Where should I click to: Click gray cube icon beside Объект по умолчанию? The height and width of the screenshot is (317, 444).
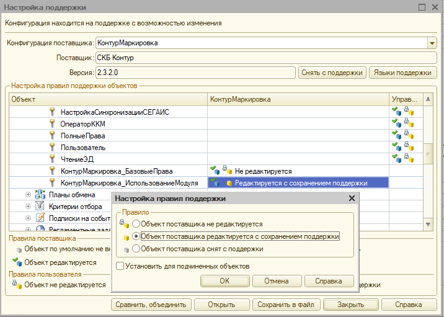click(19, 250)
